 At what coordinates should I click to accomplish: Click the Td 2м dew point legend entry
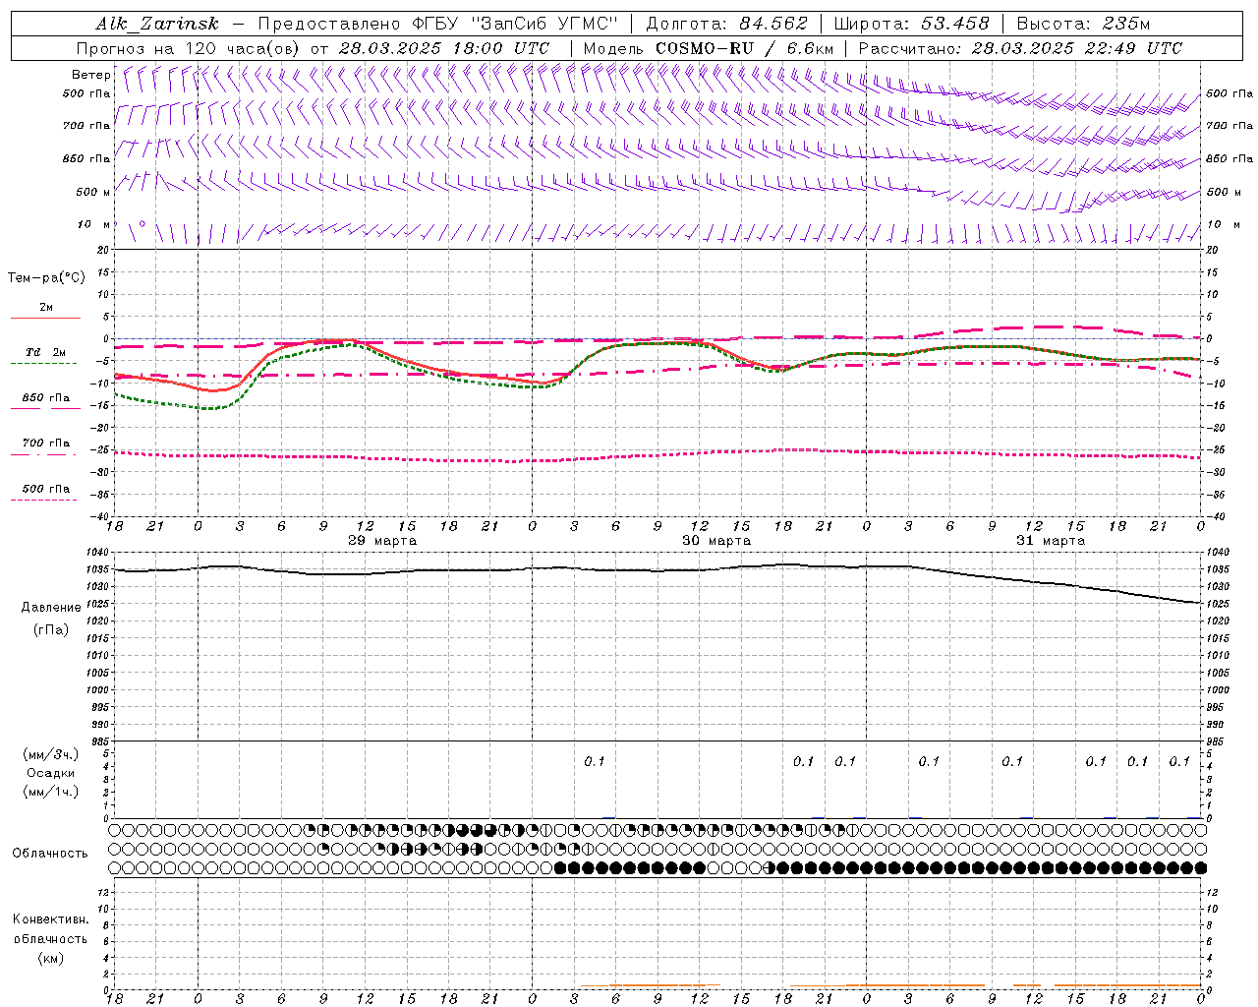pos(46,352)
